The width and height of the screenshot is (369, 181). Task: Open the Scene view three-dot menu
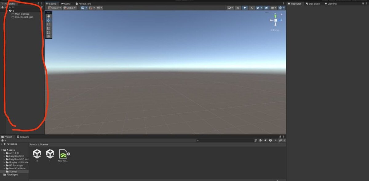pyautogui.click(x=284, y=4)
